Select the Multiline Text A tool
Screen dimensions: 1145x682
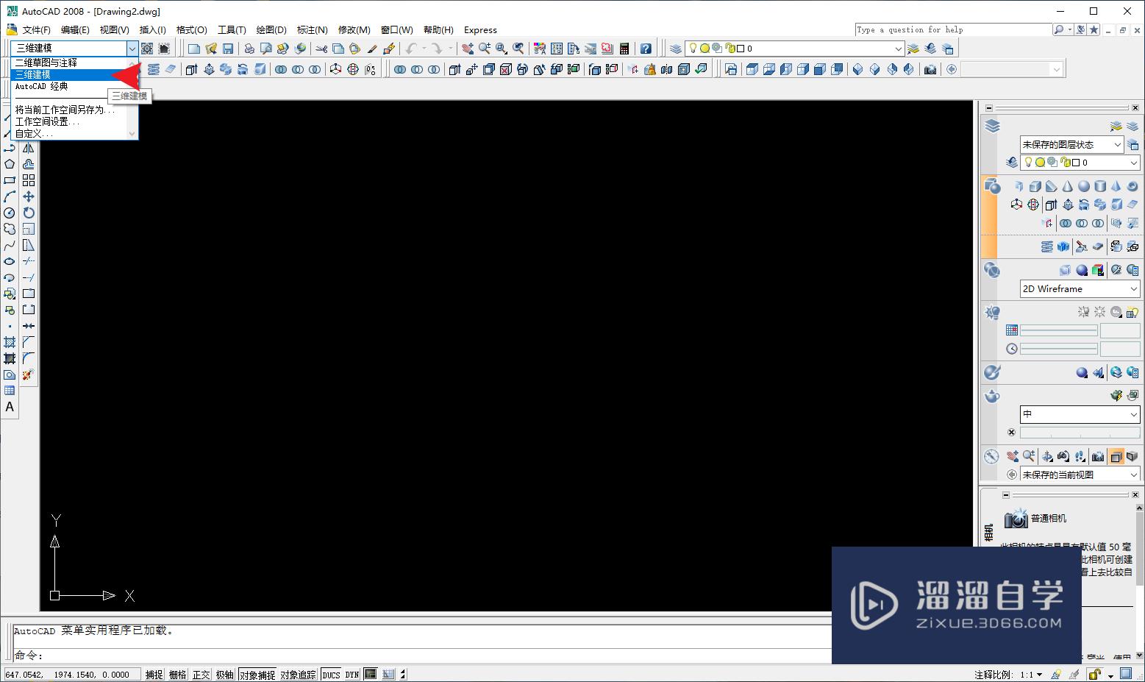10,407
